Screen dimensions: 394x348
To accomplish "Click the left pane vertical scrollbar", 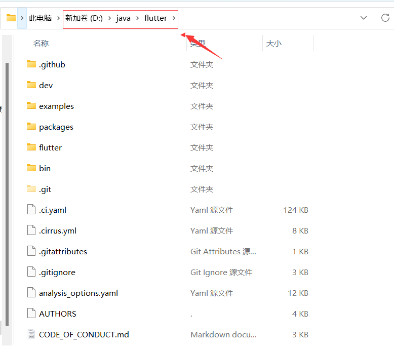I will tap(7, 194).
